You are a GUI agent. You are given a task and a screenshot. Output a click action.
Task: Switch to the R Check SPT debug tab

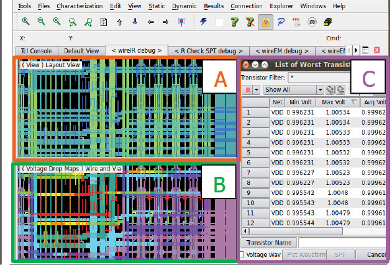(208, 50)
